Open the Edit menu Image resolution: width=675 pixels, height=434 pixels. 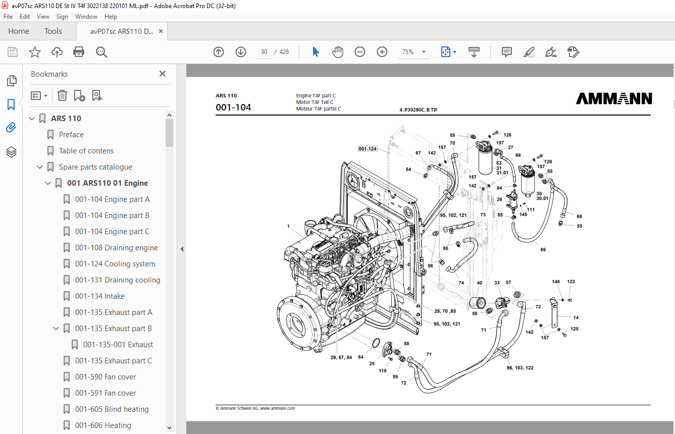coord(25,17)
